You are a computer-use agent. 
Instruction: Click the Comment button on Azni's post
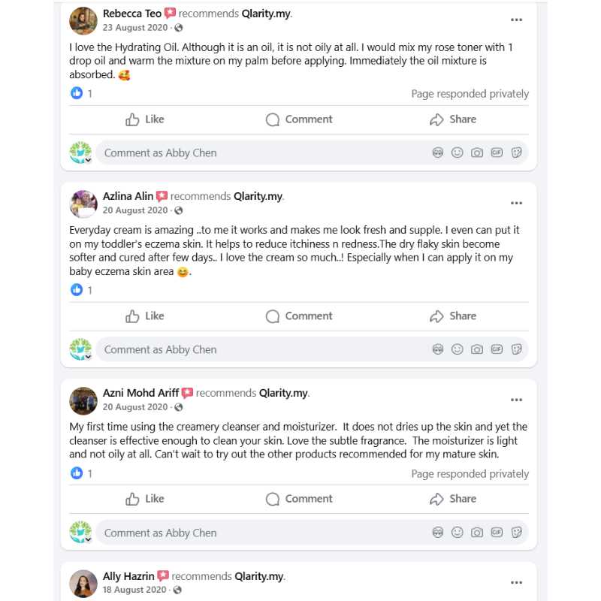click(x=299, y=499)
